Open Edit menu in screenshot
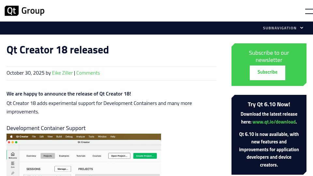 pos(41,137)
